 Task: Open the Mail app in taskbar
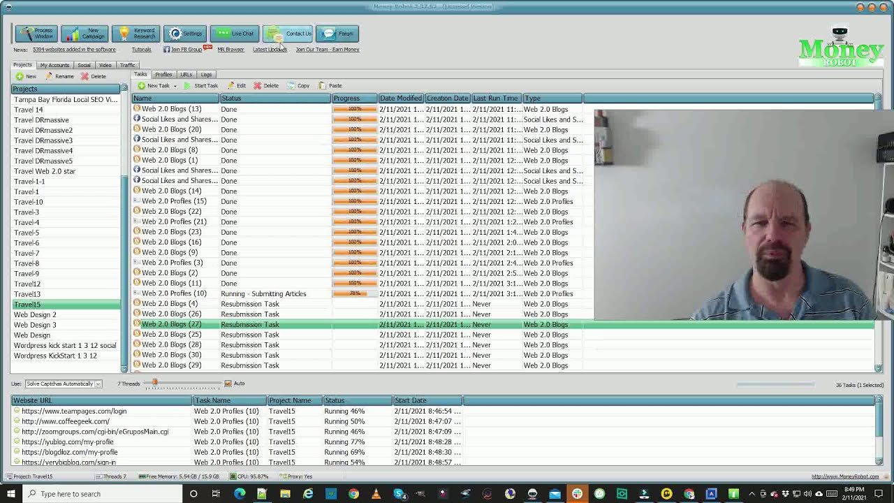pos(555,494)
